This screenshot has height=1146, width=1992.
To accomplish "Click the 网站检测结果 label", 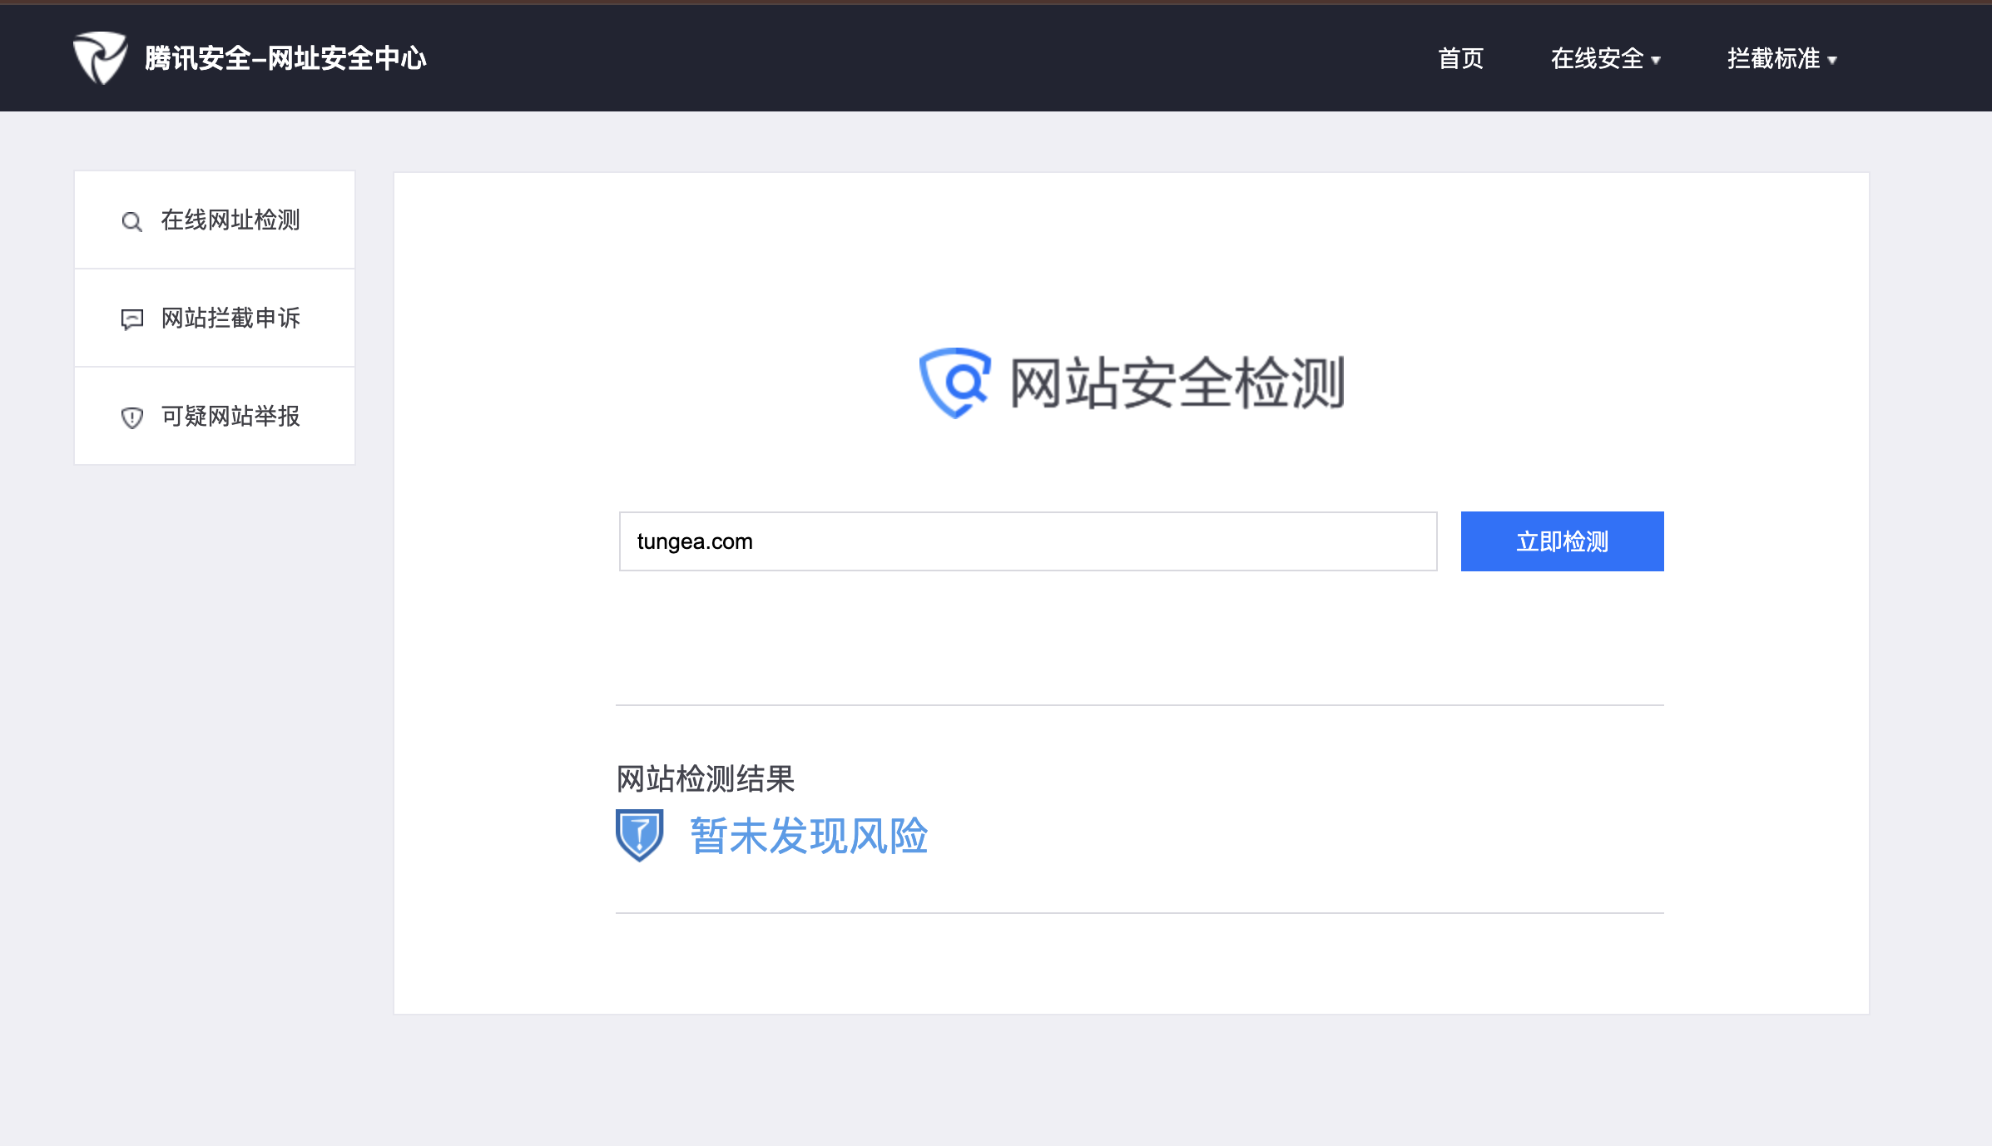I will click(706, 779).
